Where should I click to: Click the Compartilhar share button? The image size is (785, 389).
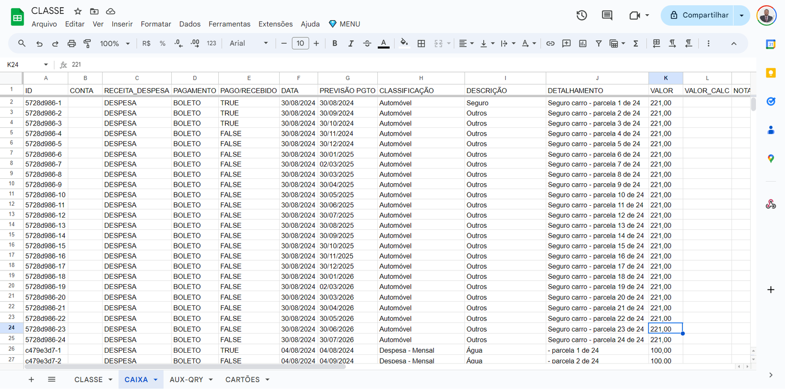tap(697, 15)
